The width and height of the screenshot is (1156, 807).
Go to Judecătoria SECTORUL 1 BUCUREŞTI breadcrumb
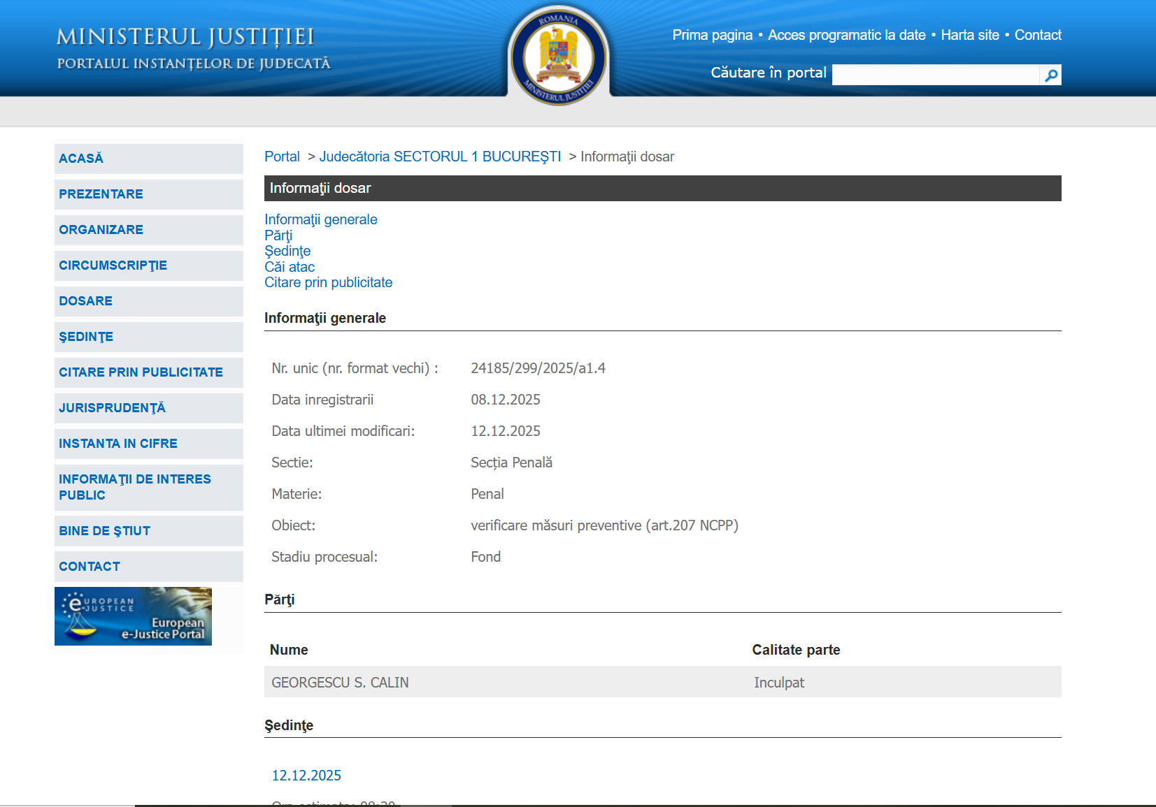click(x=440, y=157)
